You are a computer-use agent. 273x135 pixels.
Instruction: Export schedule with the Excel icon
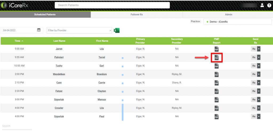pyautogui.click(x=117, y=30)
